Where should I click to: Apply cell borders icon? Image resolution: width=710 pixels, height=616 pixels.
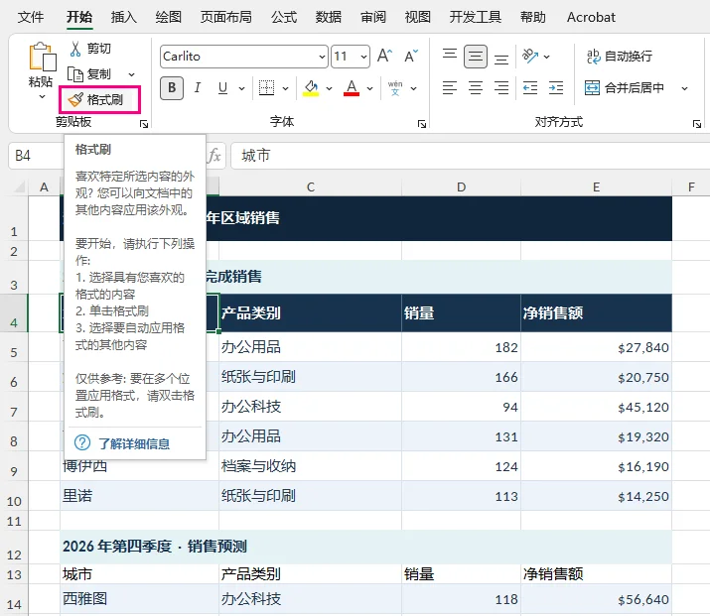pyautogui.click(x=266, y=87)
